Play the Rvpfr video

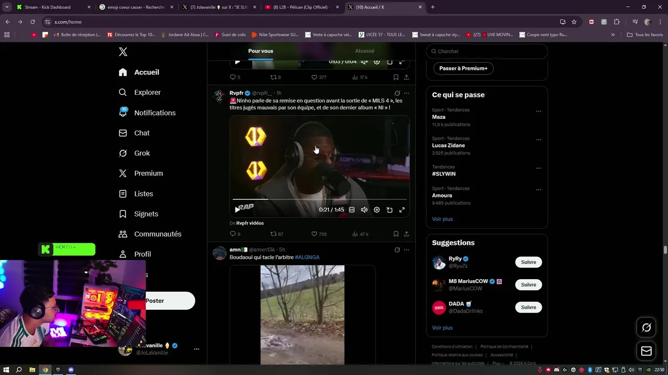(237, 209)
